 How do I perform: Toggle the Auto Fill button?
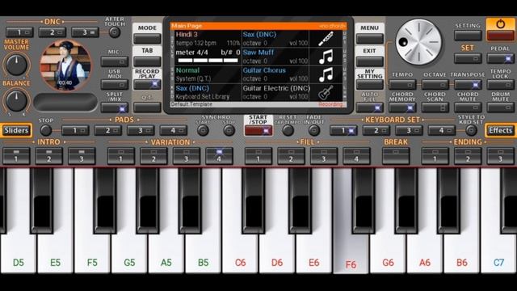tap(370, 108)
